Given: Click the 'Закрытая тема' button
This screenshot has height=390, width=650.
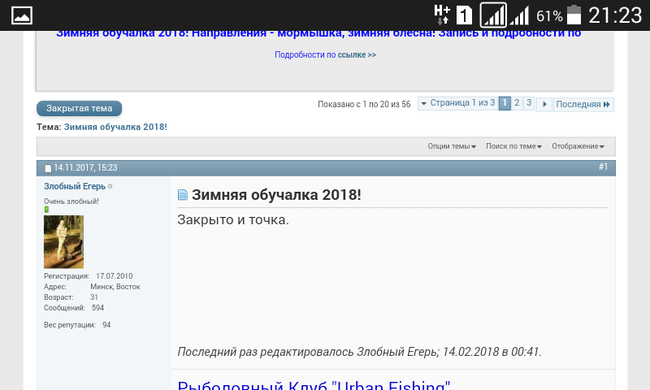Looking at the screenshot, I should click(79, 108).
